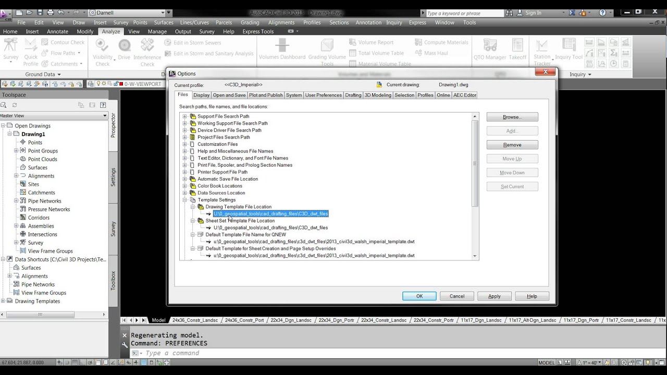Click the Points node icon in Prospector
The image size is (667, 375).
pyautogui.click(x=23, y=142)
